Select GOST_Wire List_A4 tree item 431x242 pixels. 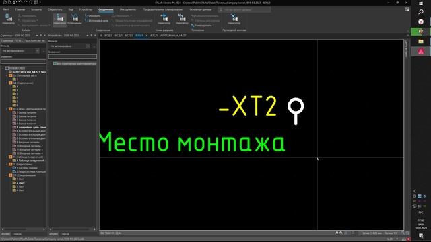click(28, 72)
